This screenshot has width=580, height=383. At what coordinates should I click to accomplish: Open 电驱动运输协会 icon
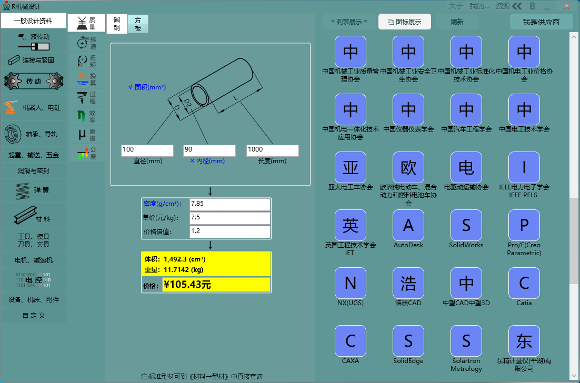[x=466, y=167]
